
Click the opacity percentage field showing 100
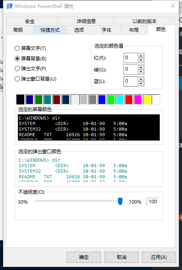[x=153, y=202]
